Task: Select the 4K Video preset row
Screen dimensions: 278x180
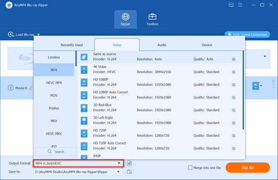Action: 160,69
